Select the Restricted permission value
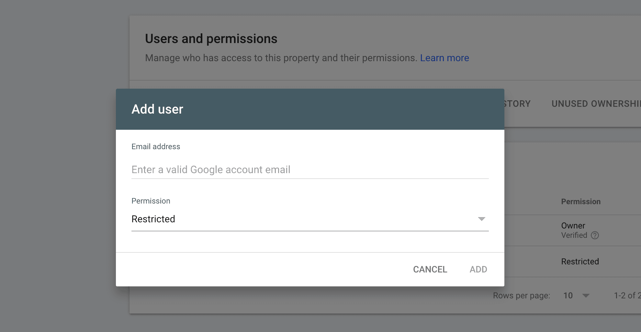 [x=153, y=219]
